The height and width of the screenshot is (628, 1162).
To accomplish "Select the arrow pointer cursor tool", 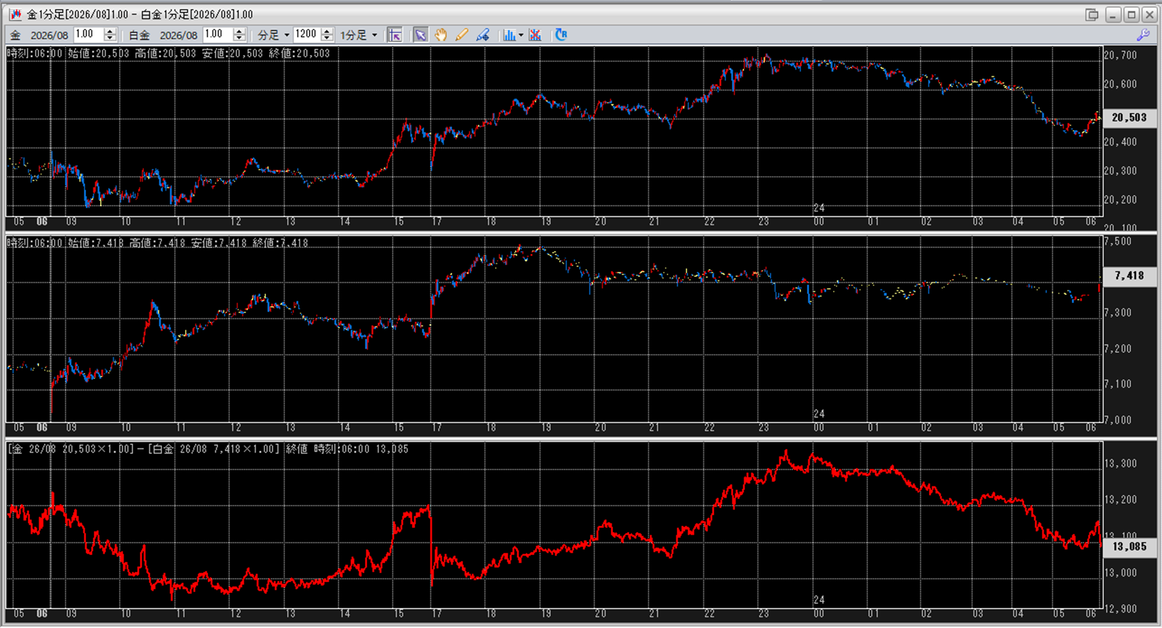I will pos(420,35).
